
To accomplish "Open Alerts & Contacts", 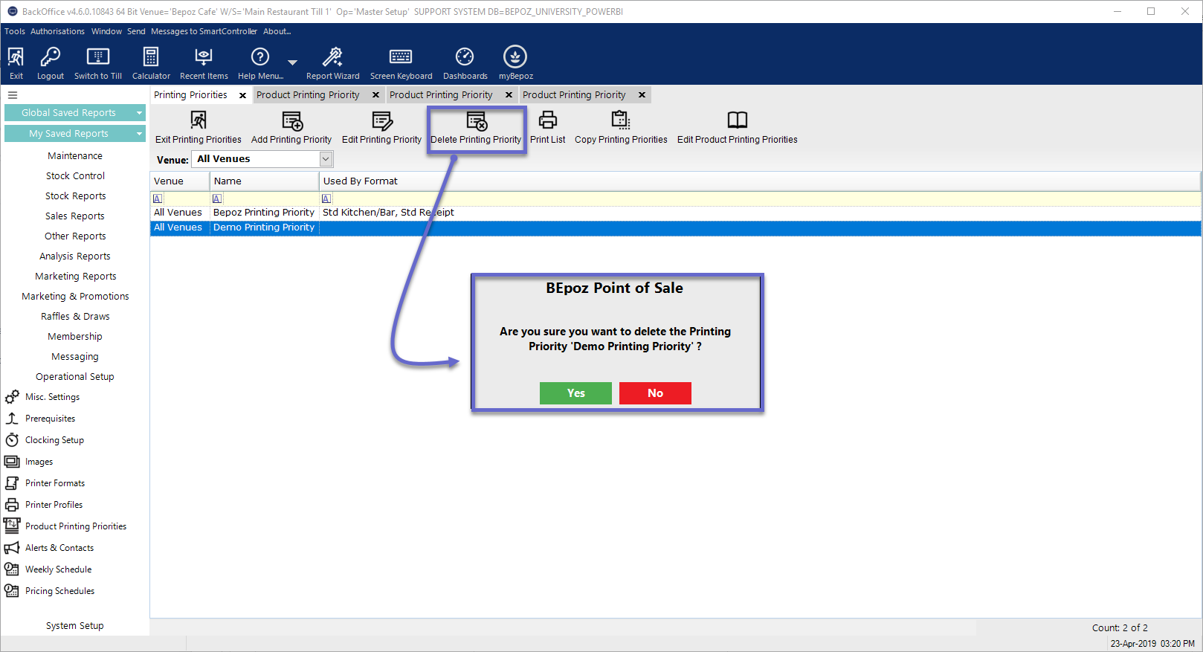I will [x=59, y=548].
